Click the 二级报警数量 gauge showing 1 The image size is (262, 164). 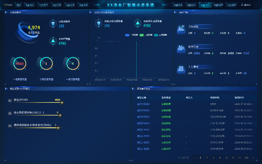point(46,64)
